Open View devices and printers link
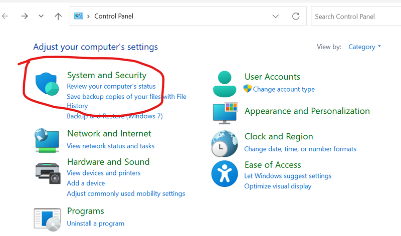 104,173
